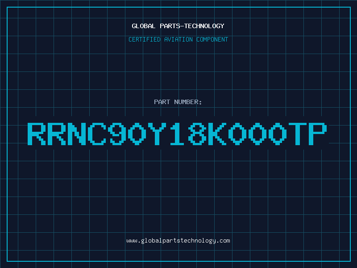Click the letter Y in the part number
357x268 pixels.
click(157, 134)
